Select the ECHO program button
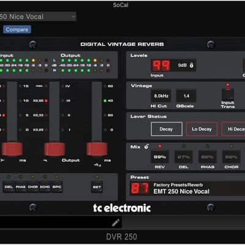This screenshot has height=245, width=245. [45, 187]
